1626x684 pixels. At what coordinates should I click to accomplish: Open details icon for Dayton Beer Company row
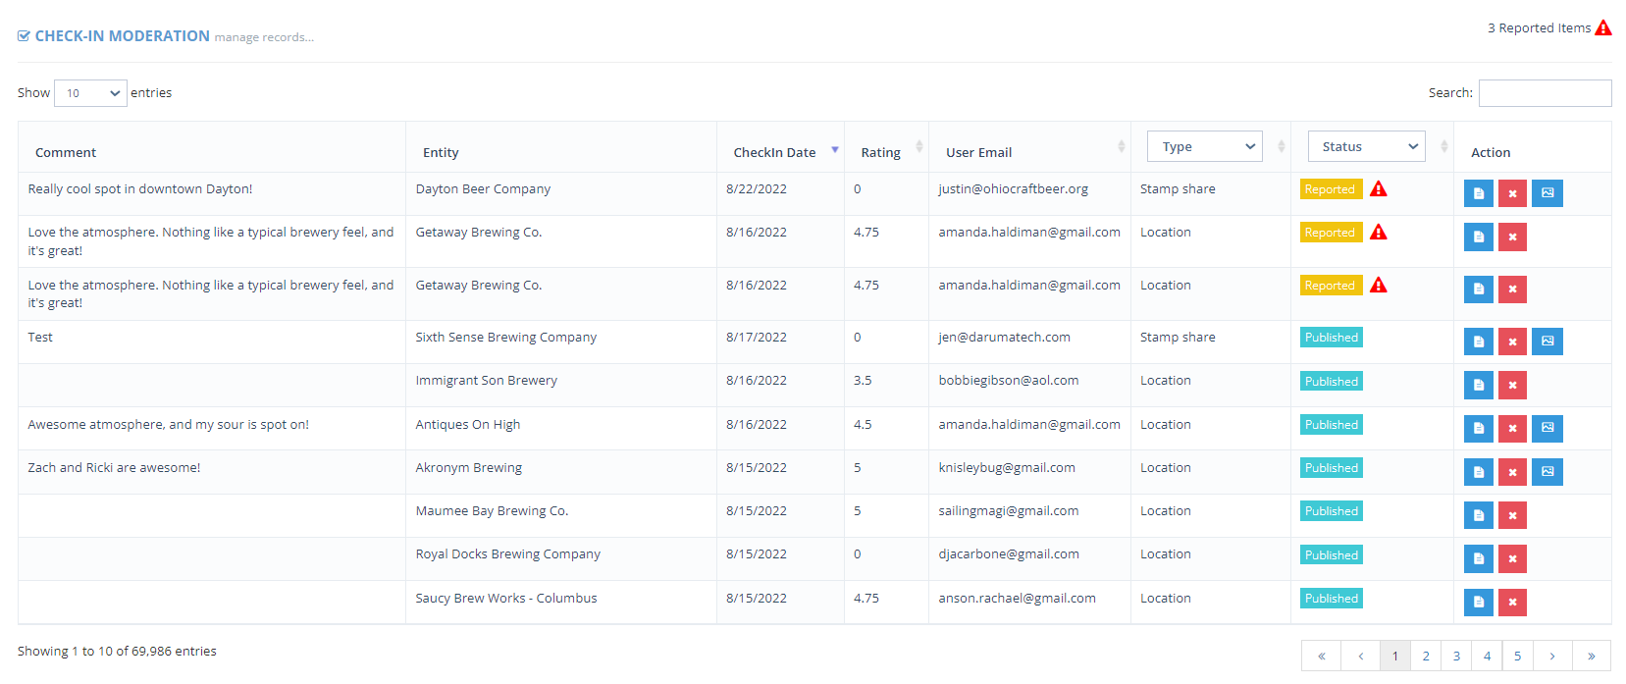coord(1478,193)
